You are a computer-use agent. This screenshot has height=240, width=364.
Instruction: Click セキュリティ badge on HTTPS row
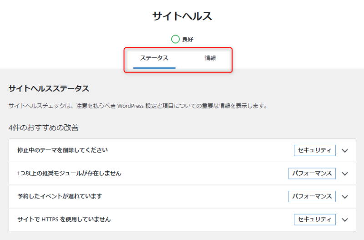tap(315, 220)
